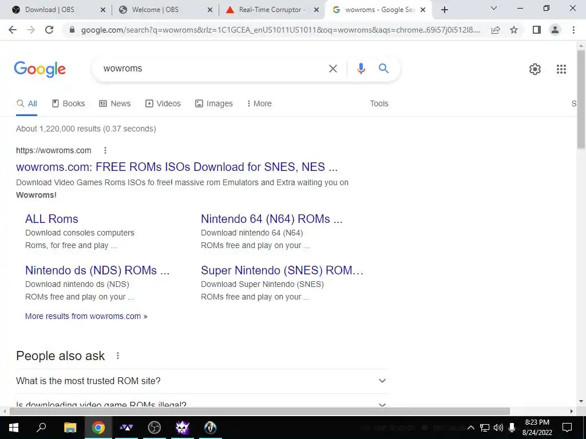Click the forward navigation arrow
The image size is (586, 439).
[31, 30]
